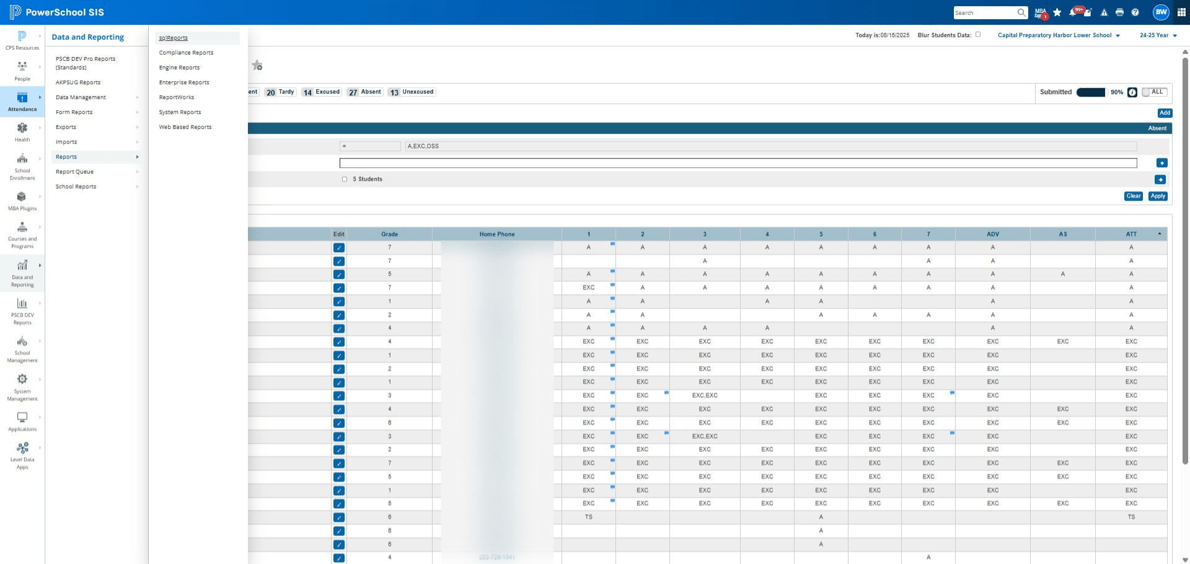
Task: Expand the Data Management submenu
Action: click(x=137, y=97)
